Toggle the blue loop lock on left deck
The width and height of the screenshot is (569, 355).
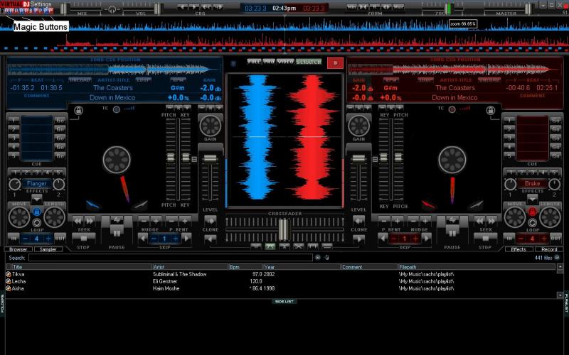[x=37, y=211]
